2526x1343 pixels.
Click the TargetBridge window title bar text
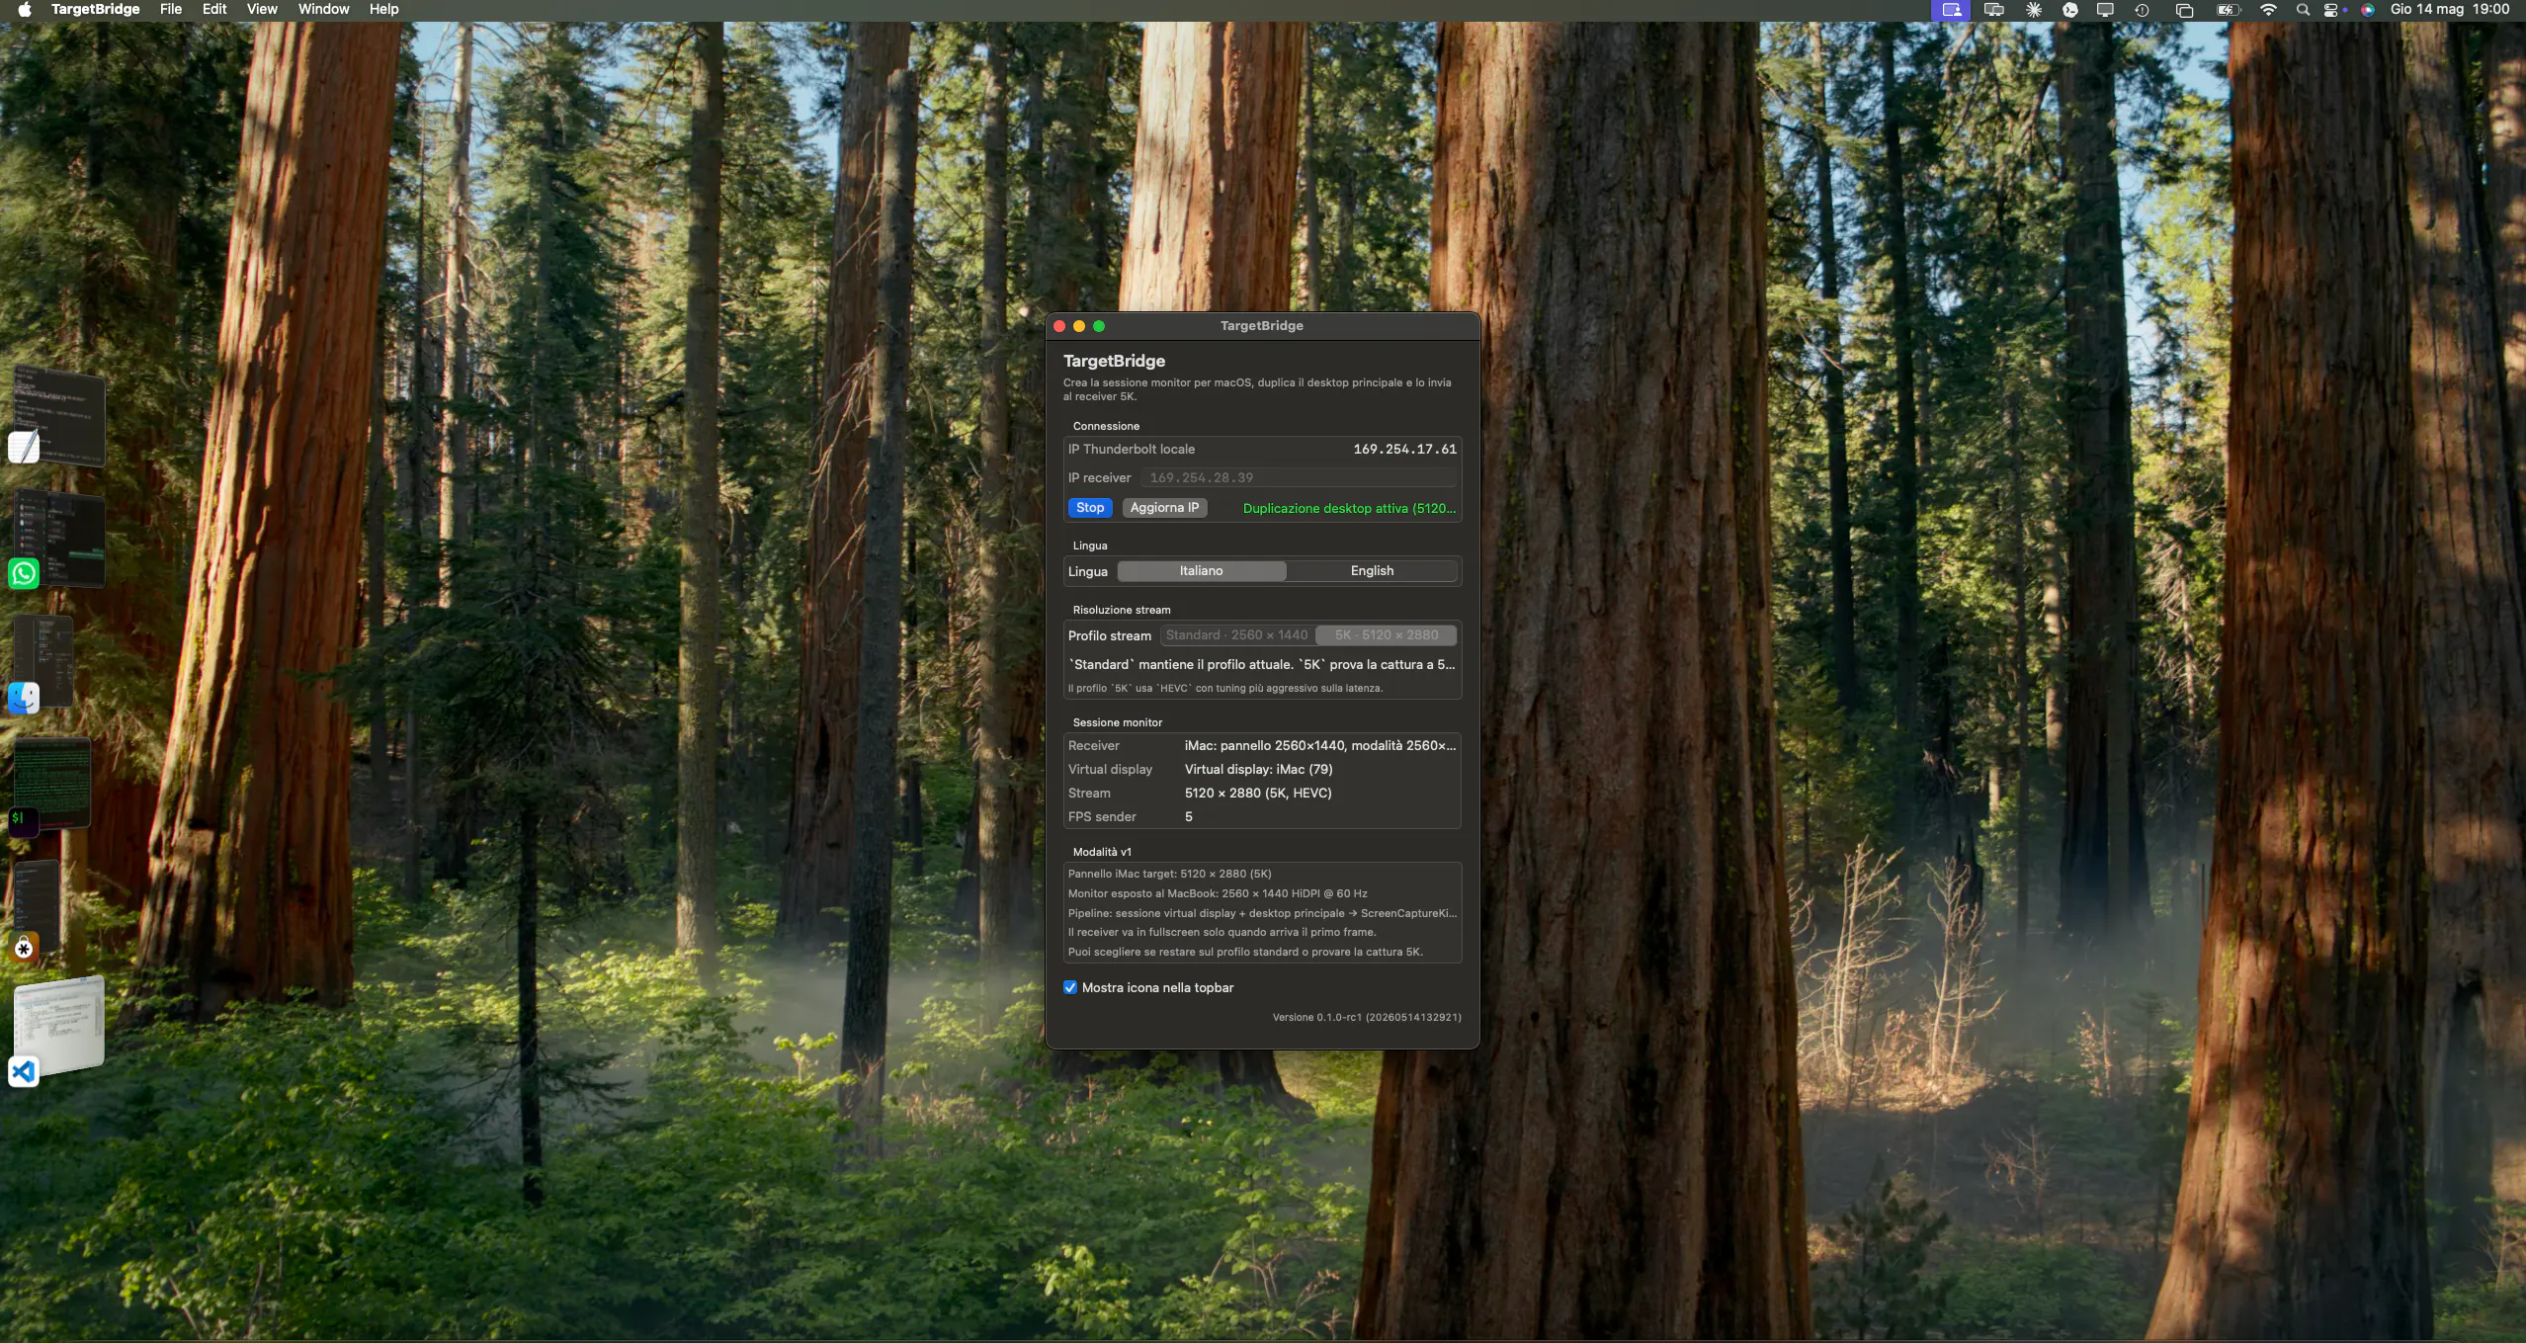coord(1261,326)
